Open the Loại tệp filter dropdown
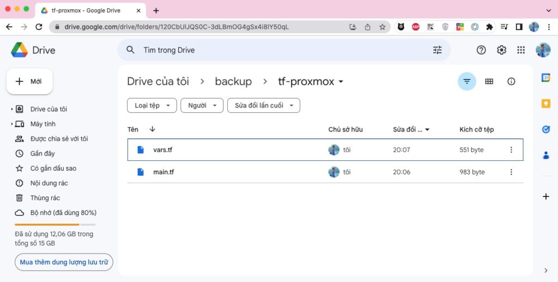The height and width of the screenshot is (282, 558). tap(152, 105)
